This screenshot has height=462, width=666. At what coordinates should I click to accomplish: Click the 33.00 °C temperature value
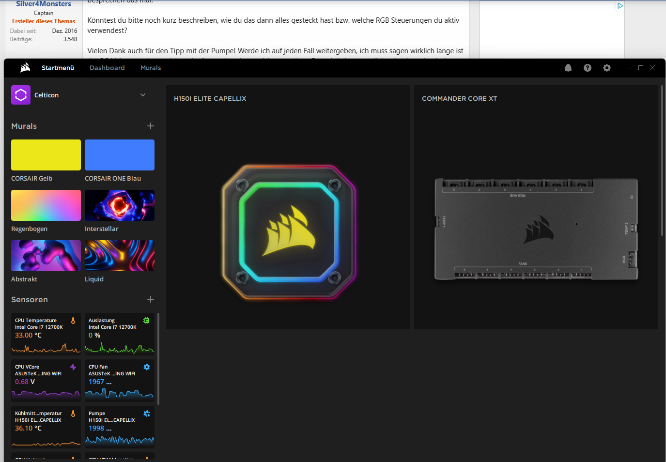(28, 335)
